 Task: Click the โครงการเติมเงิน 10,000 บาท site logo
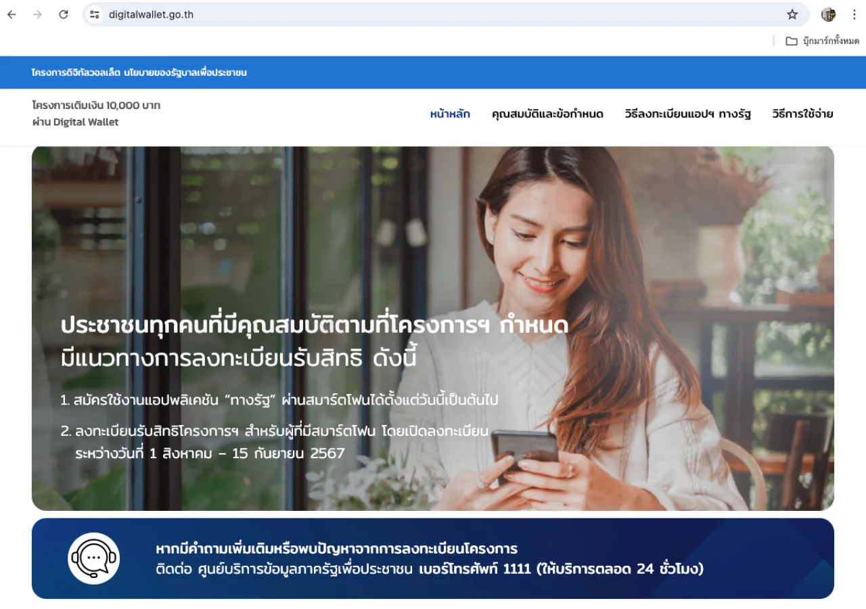tap(96, 114)
